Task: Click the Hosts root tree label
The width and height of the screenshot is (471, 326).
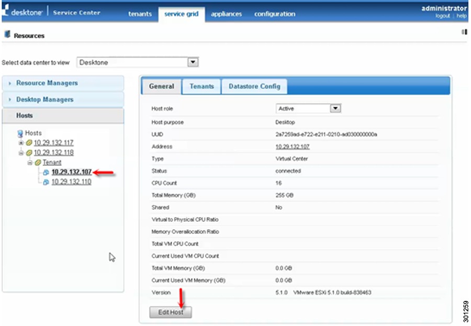Action: 33,133
